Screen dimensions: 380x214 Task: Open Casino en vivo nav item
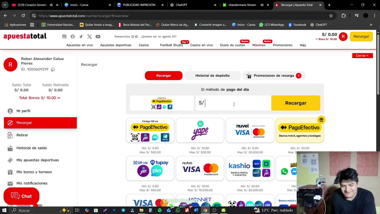click(x=202, y=45)
